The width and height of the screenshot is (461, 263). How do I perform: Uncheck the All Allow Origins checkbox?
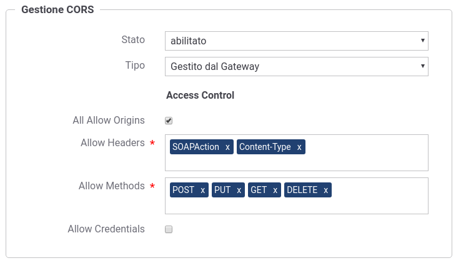coord(169,121)
